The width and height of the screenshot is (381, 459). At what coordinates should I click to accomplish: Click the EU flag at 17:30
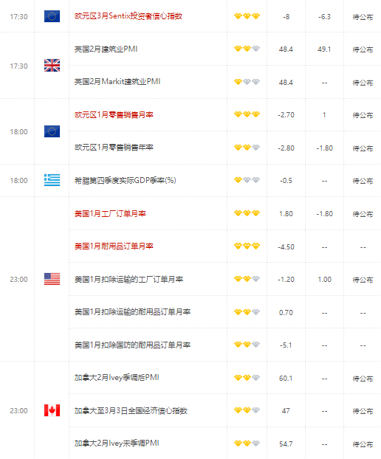pyautogui.click(x=52, y=16)
